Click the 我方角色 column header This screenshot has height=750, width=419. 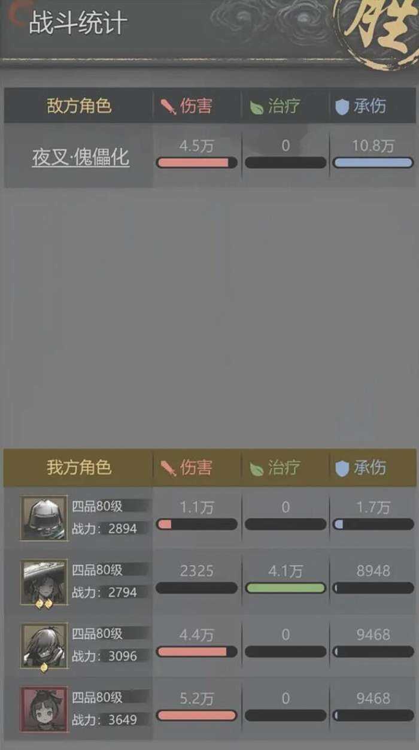click(79, 467)
